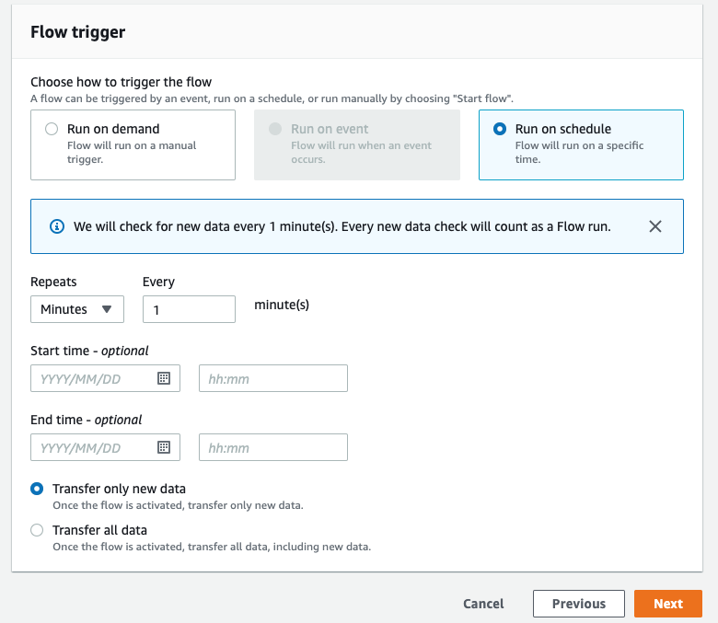The height and width of the screenshot is (623, 718).
Task: Click the End time date field
Action: coord(105,447)
